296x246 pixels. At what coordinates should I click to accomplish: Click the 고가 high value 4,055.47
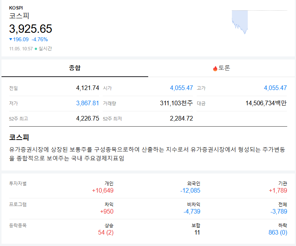275,88
